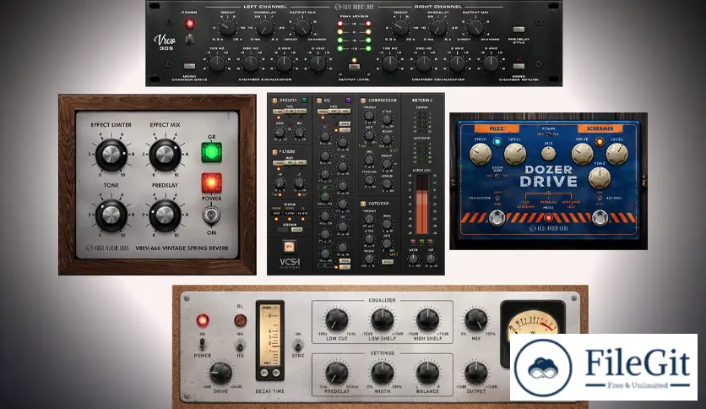
Task: Click Left Channel Output Mix knob
Action: click(302, 28)
